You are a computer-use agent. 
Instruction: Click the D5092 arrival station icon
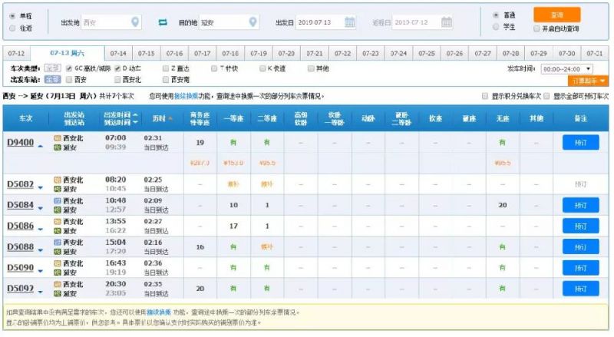point(58,293)
